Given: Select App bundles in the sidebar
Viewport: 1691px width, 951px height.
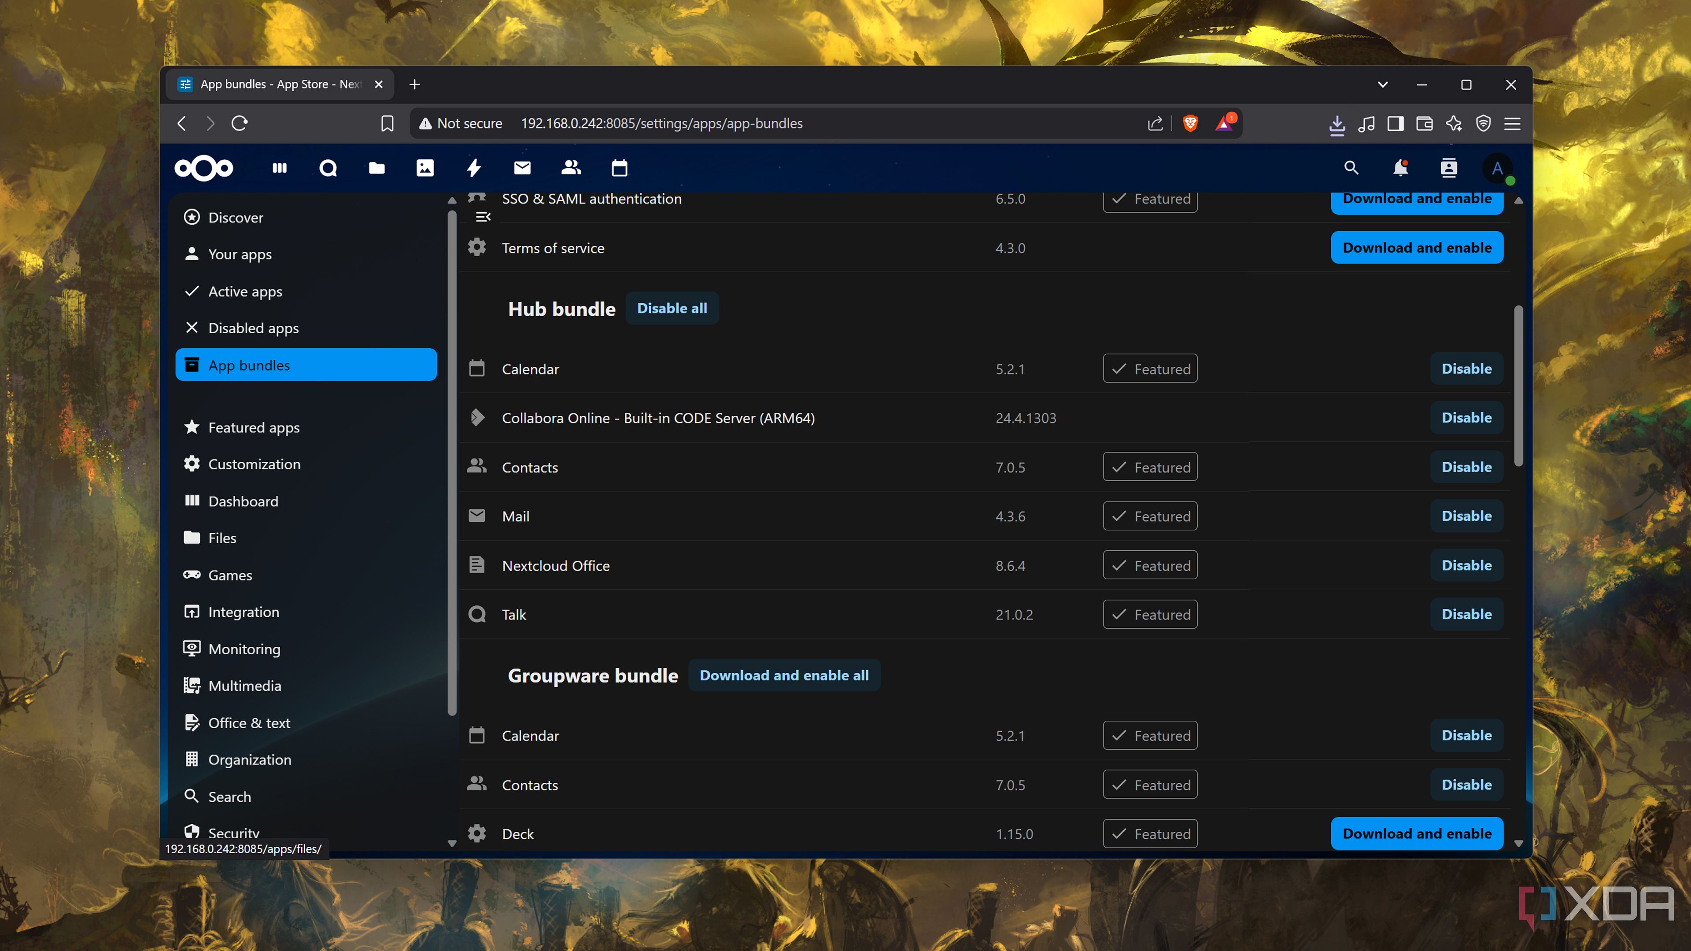Looking at the screenshot, I should 306,365.
